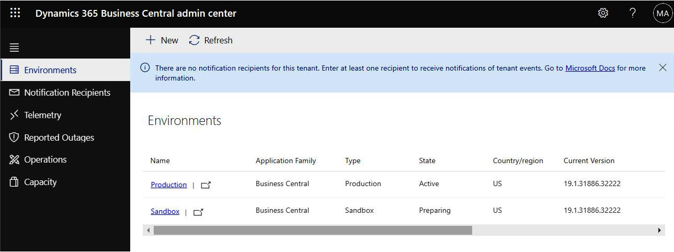Open Reported Outages page
This screenshot has height=252, width=674.
tap(65, 137)
